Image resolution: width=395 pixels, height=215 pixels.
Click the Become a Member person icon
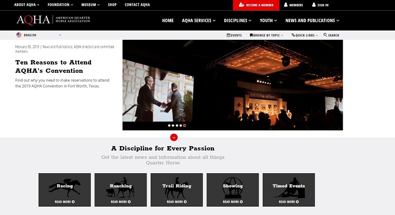coord(241,5)
